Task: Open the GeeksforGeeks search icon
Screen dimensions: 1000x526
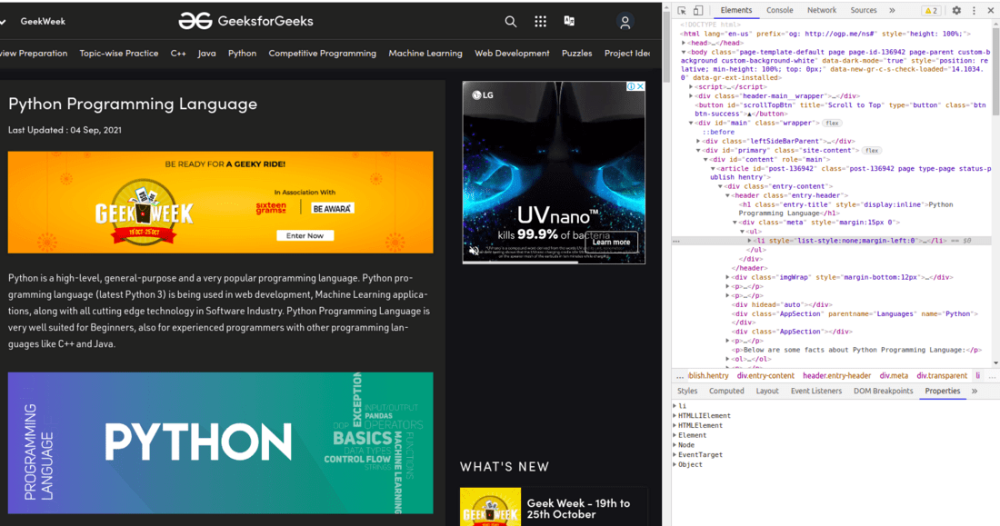Action: pyautogui.click(x=510, y=22)
